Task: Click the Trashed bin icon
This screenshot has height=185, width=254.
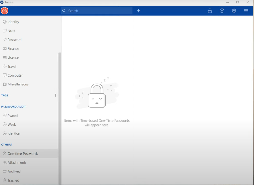Action: 5,180
